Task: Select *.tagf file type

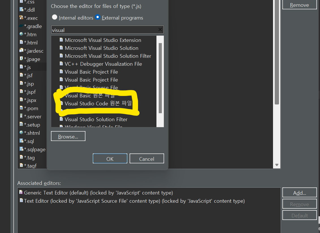Action: click(x=30, y=166)
